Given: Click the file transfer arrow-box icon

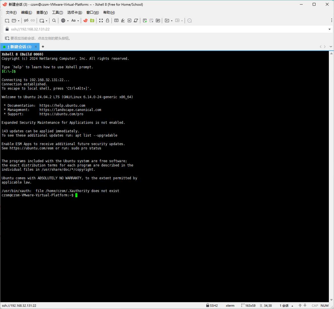Looking at the screenshot, I should point(129,20).
